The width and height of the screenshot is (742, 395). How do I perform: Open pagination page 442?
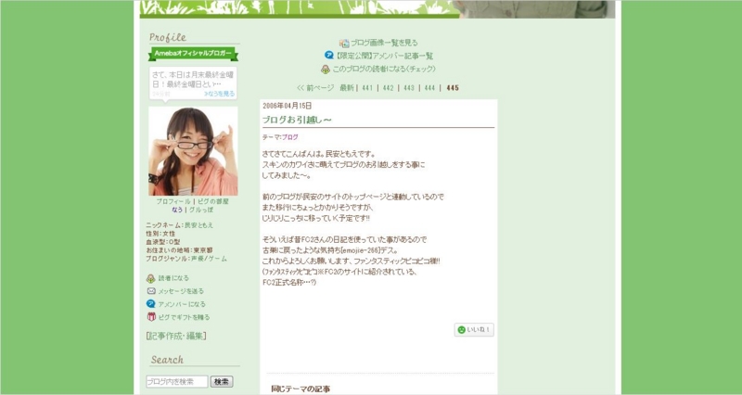[x=388, y=88]
